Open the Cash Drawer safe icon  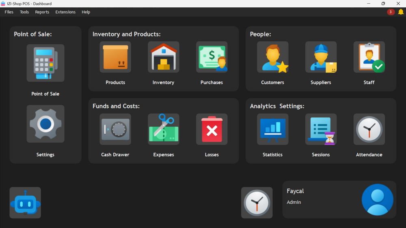[115, 129]
